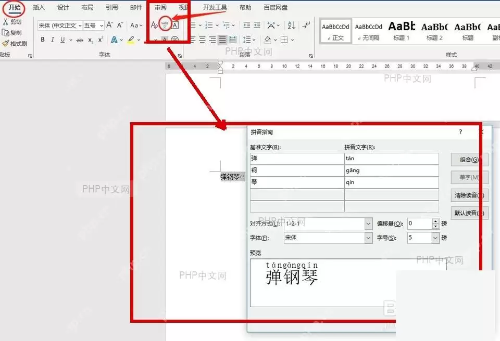Click the paragraph shading bucket icon
The height and width of the screenshot is (341, 500).
click(x=268, y=40)
